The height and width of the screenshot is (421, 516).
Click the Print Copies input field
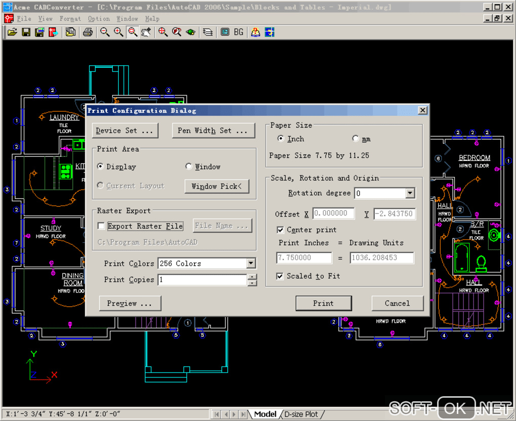coord(202,280)
